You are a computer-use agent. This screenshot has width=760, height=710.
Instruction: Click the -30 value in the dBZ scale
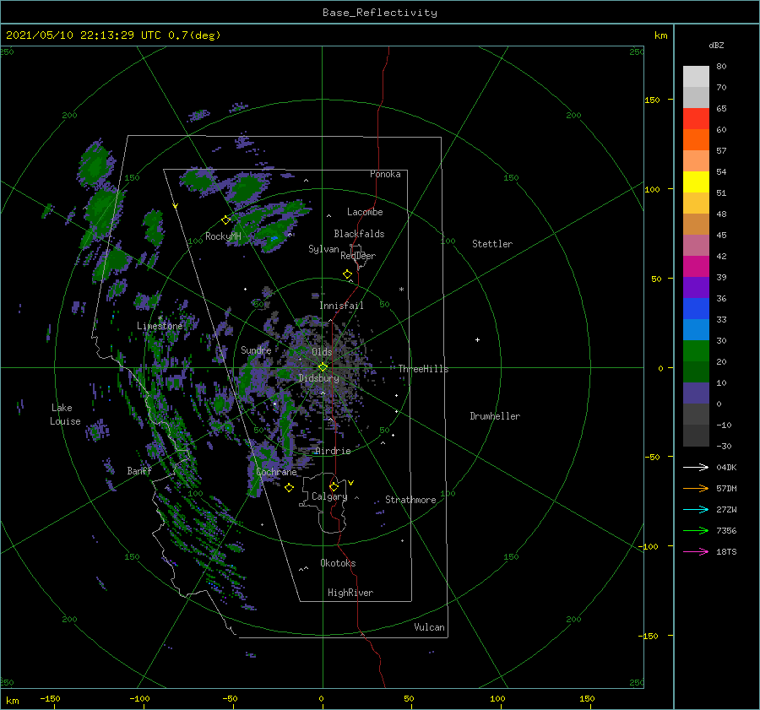724,446
